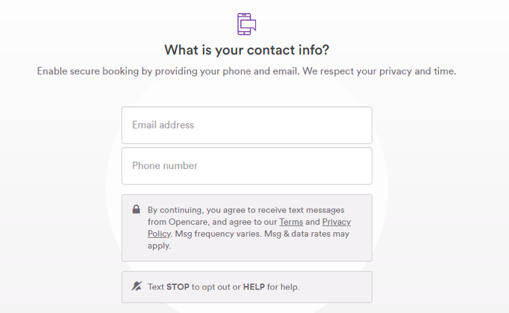The height and width of the screenshot is (313, 509).
Task: Focus the Phone number input field
Action: tap(247, 166)
